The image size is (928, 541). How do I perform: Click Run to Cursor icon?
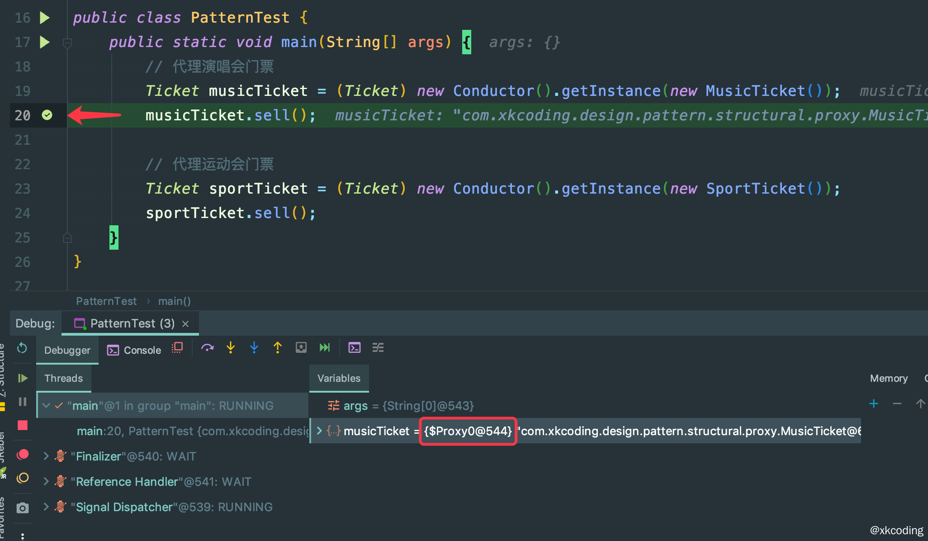(x=325, y=348)
